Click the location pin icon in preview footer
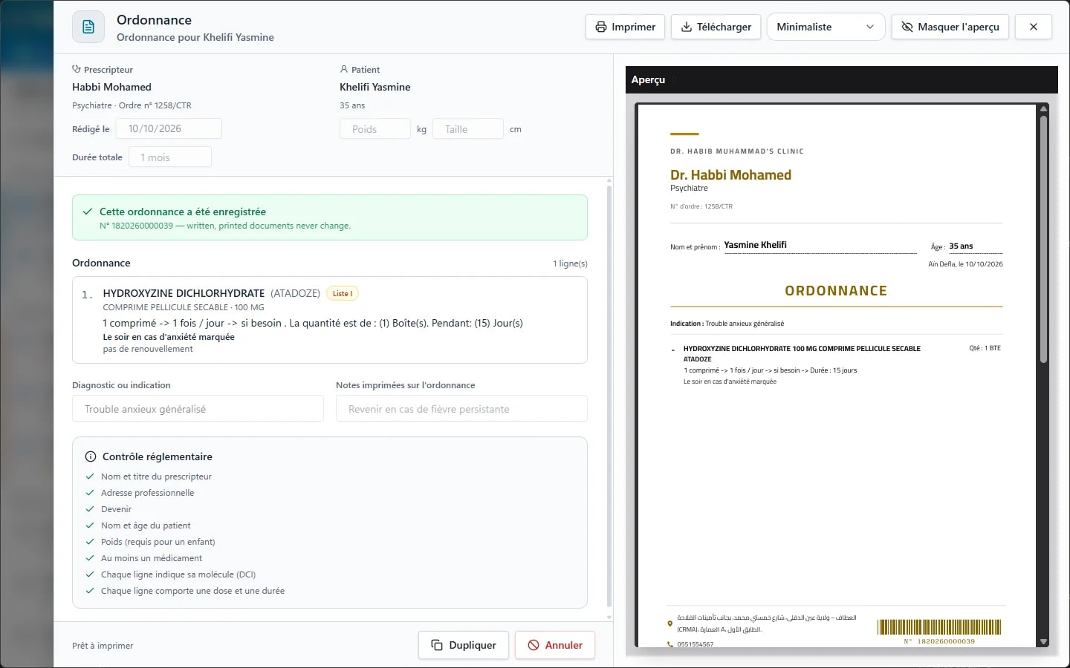 coord(669,623)
